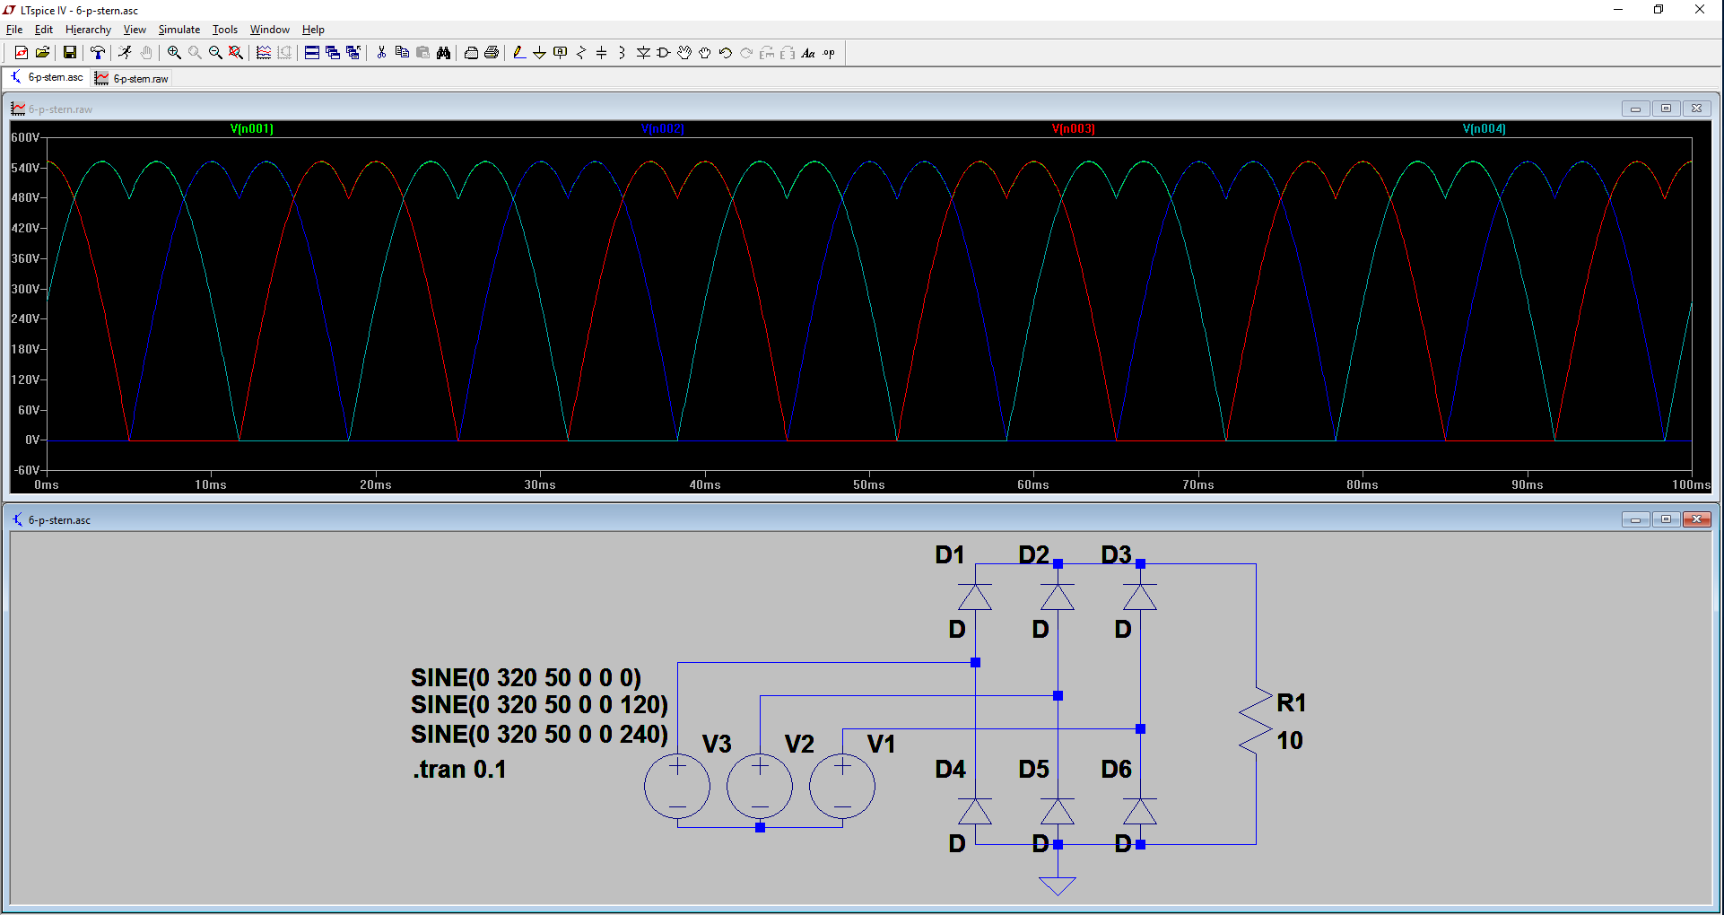1724x915 pixels.
Task: Open the View menu
Action: point(135,30)
